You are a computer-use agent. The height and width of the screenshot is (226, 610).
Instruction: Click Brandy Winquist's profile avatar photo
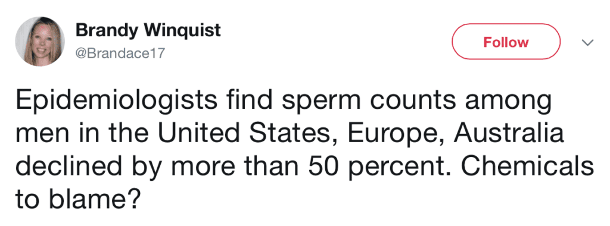point(40,42)
